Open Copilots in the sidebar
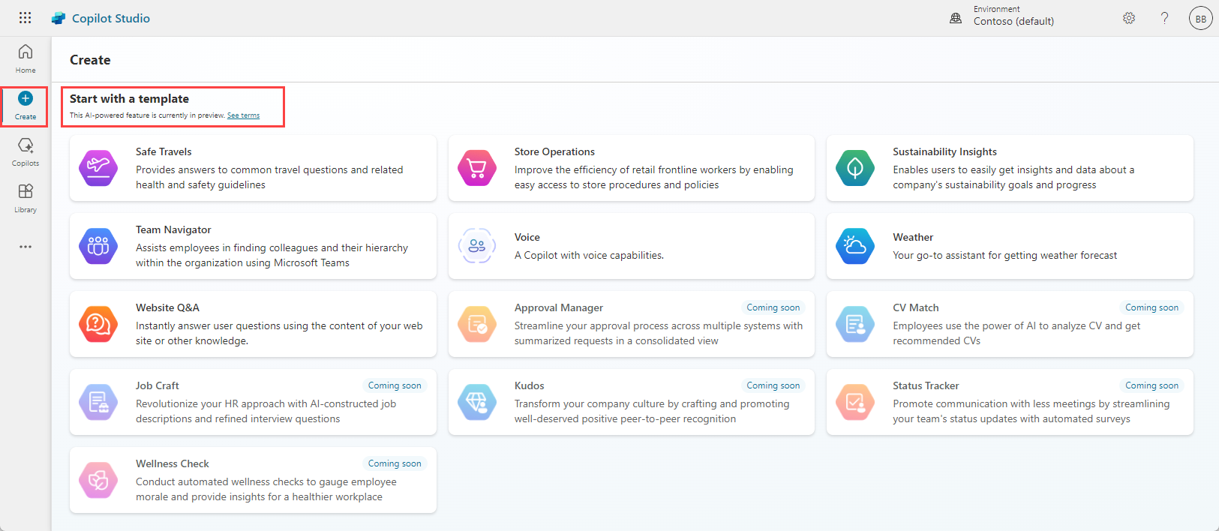The height and width of the screenshot is (531, 1219). (26, 152)
